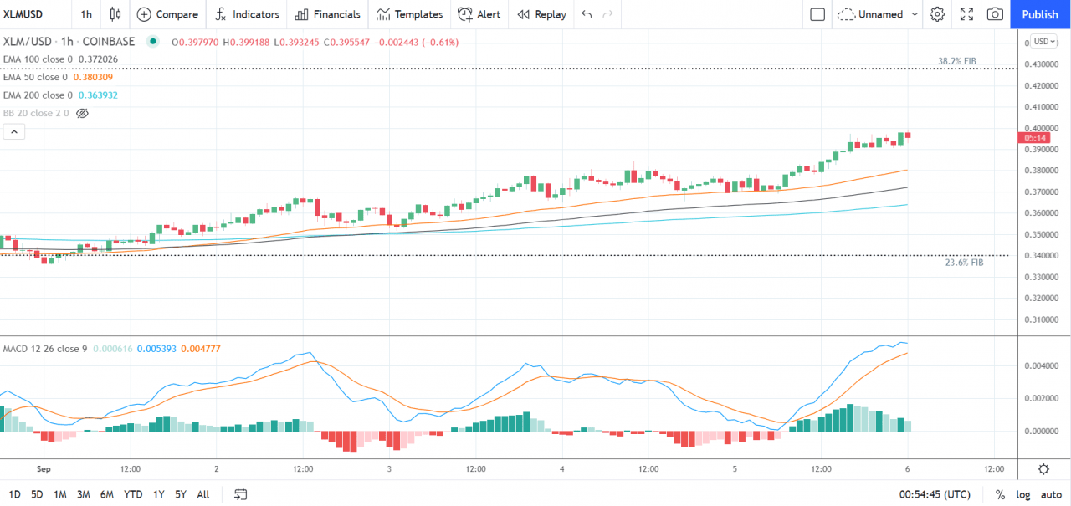
Task: Open the Financials menu
Action: [327, 14]
